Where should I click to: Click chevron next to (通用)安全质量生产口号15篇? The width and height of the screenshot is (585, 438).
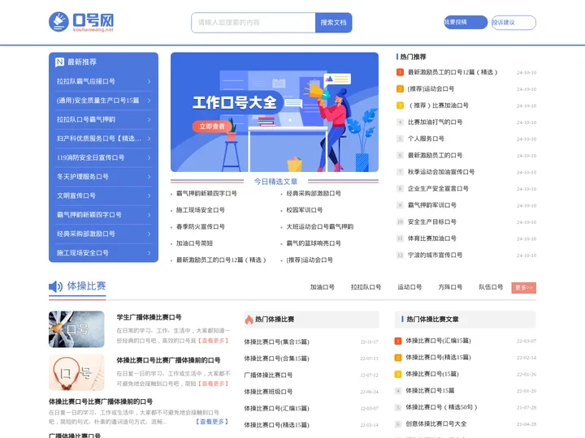pos(149,101)
